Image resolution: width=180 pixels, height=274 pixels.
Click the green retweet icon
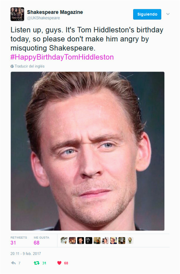tap(37, 263)
